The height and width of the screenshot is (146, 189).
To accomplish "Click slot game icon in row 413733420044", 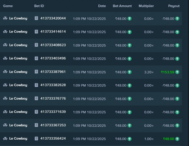I will 5,18.
